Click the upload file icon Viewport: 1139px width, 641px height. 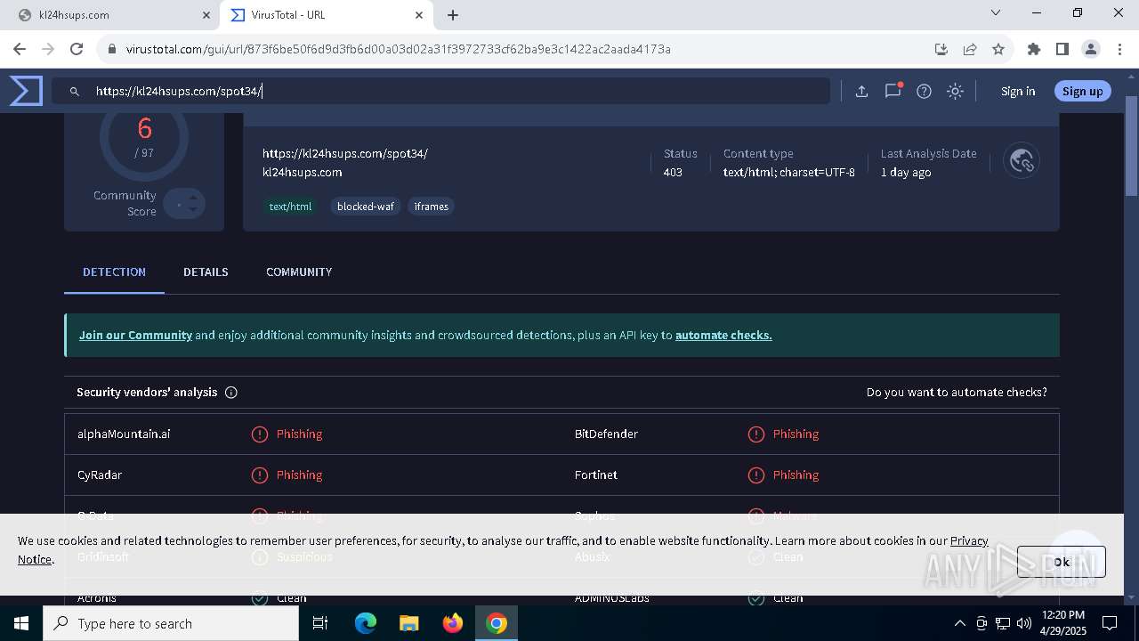(861, 92)
